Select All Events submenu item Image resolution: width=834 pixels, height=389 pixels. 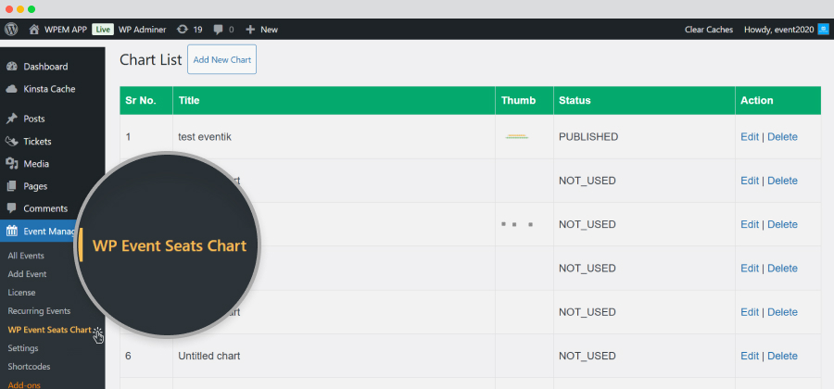point(26,256)
